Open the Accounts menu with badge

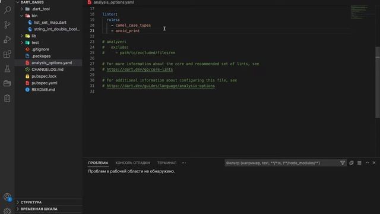(x=7, y=197)
